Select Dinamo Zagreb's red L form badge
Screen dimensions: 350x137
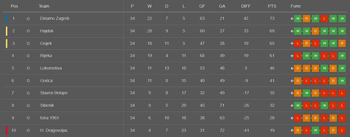pyautogui.click(x=324, y=19)
